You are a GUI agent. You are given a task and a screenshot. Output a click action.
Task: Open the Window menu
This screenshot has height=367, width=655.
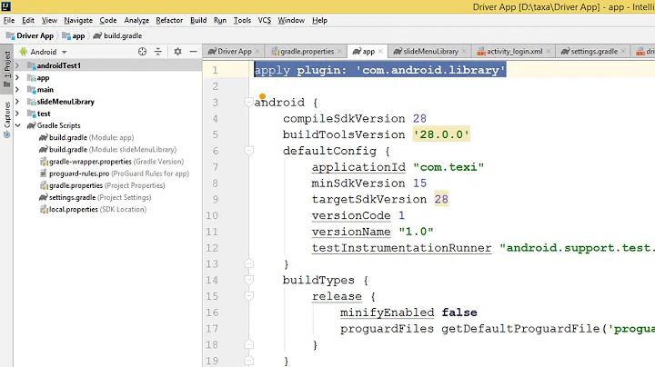click(x=291, y=20)
